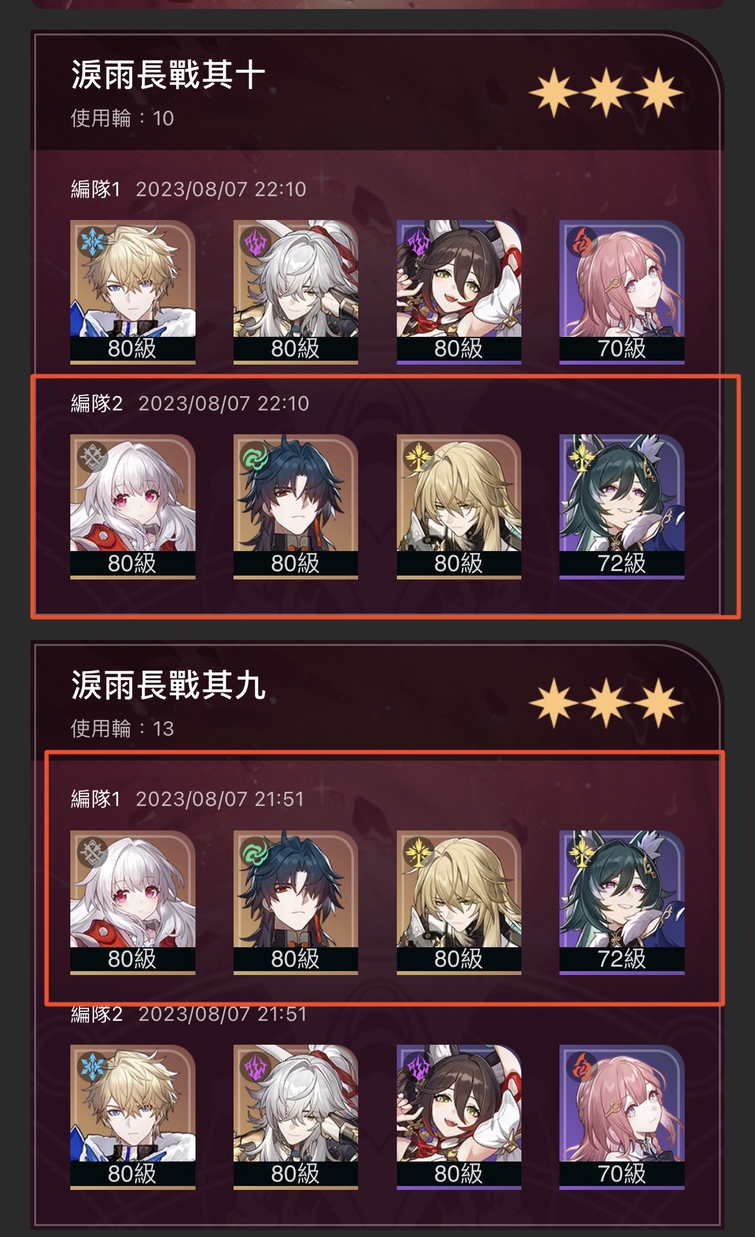The height and width of the screenshot is (1237, 755).
Task: Click Wind element icon on Blade in 其九 編隊1
Action: click(255, 852)
